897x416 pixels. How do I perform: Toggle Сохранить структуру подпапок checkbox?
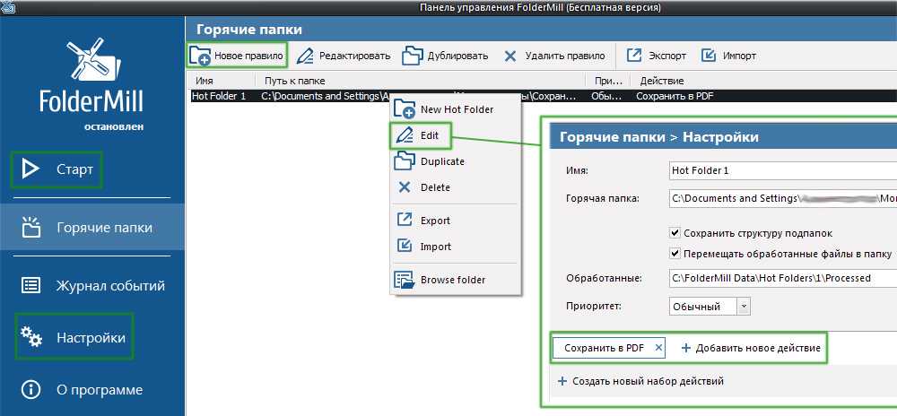click(x=675, y=233)
